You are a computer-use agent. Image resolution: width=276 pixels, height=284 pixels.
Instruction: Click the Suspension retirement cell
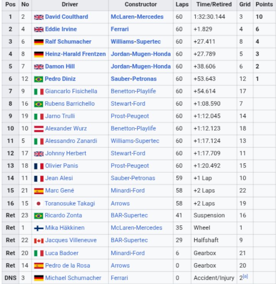214,215
